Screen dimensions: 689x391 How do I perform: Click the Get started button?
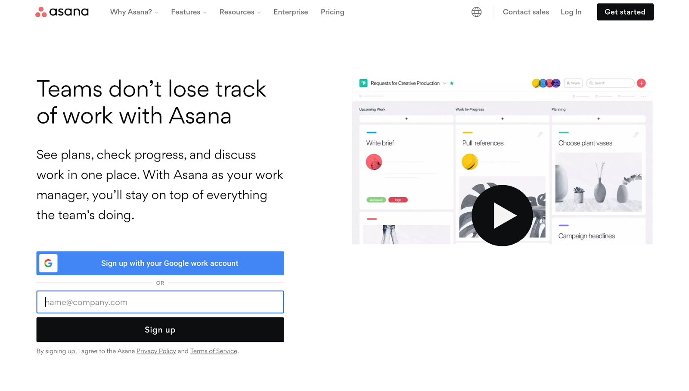[x=625, y=12]
